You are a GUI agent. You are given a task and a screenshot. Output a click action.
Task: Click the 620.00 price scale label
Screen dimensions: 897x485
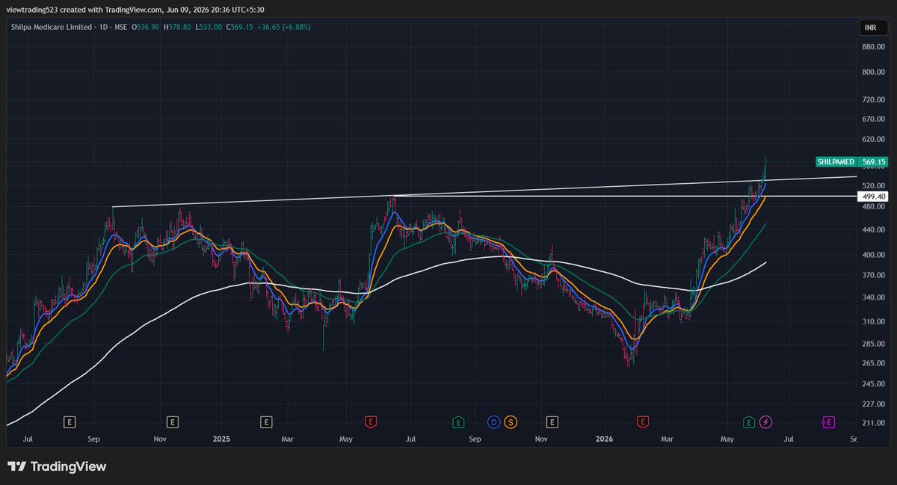point(873,139)
